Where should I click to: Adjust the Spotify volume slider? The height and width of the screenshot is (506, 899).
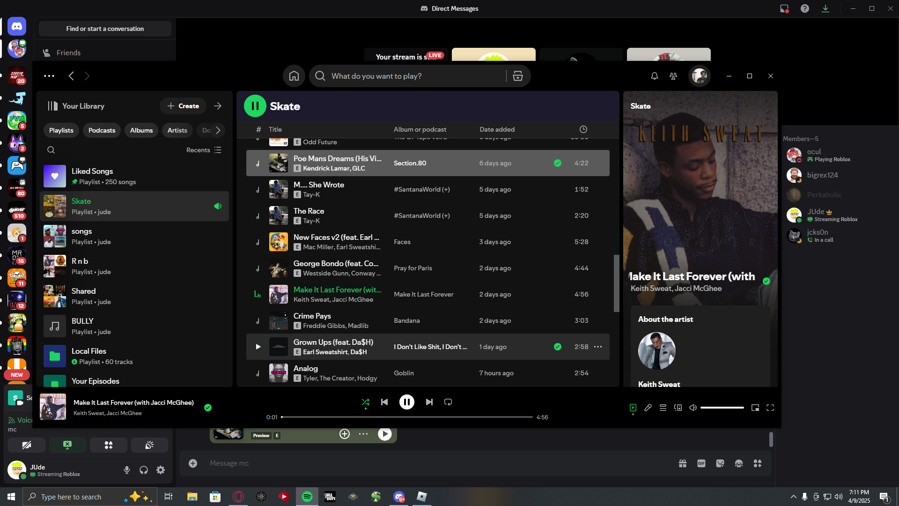point(722,408)
